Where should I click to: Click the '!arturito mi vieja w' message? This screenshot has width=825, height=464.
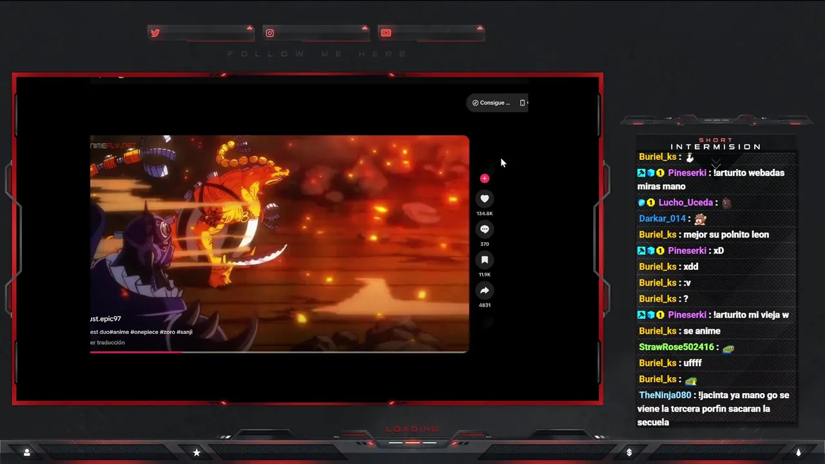(x=752, y=315)
